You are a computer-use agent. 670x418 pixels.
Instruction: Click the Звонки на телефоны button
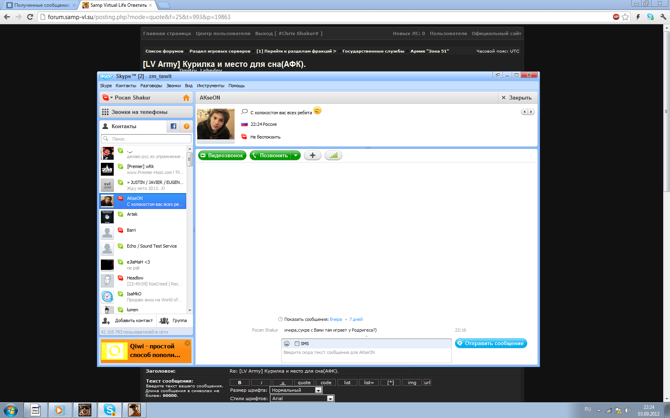point(146,112)
